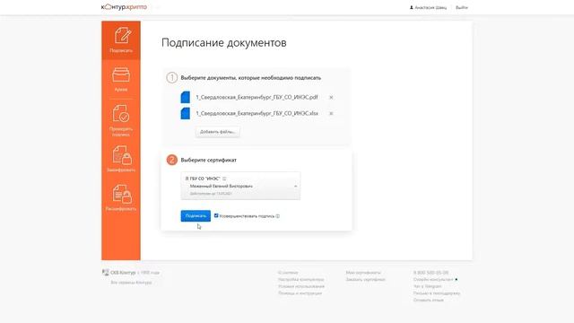This screenshot has height=323, width=574.
Task: Open Чат в Telegram footer link
Action: point(428,286)
